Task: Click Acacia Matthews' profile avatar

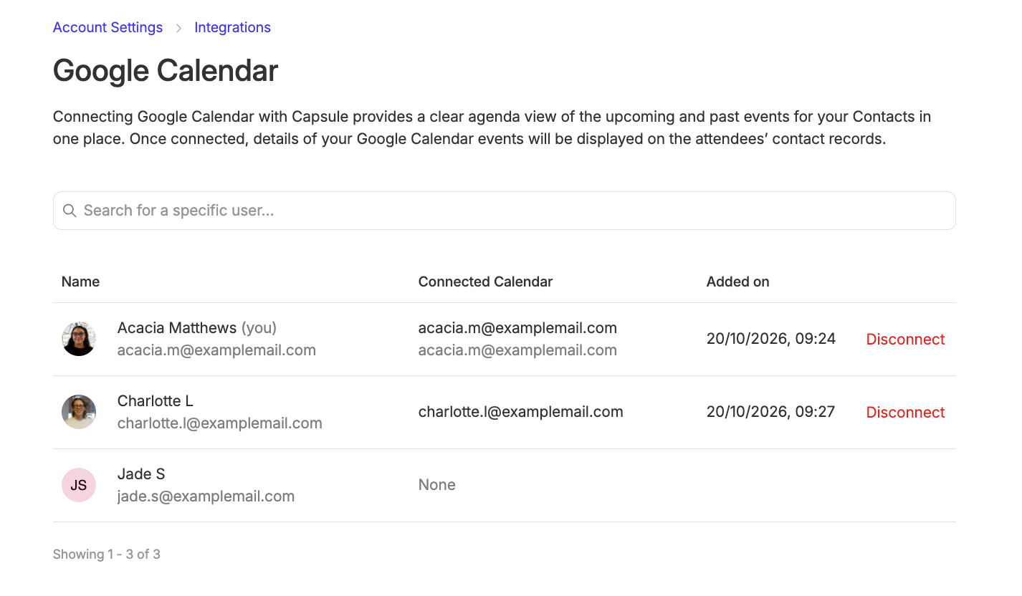Action: click(79, 339)
